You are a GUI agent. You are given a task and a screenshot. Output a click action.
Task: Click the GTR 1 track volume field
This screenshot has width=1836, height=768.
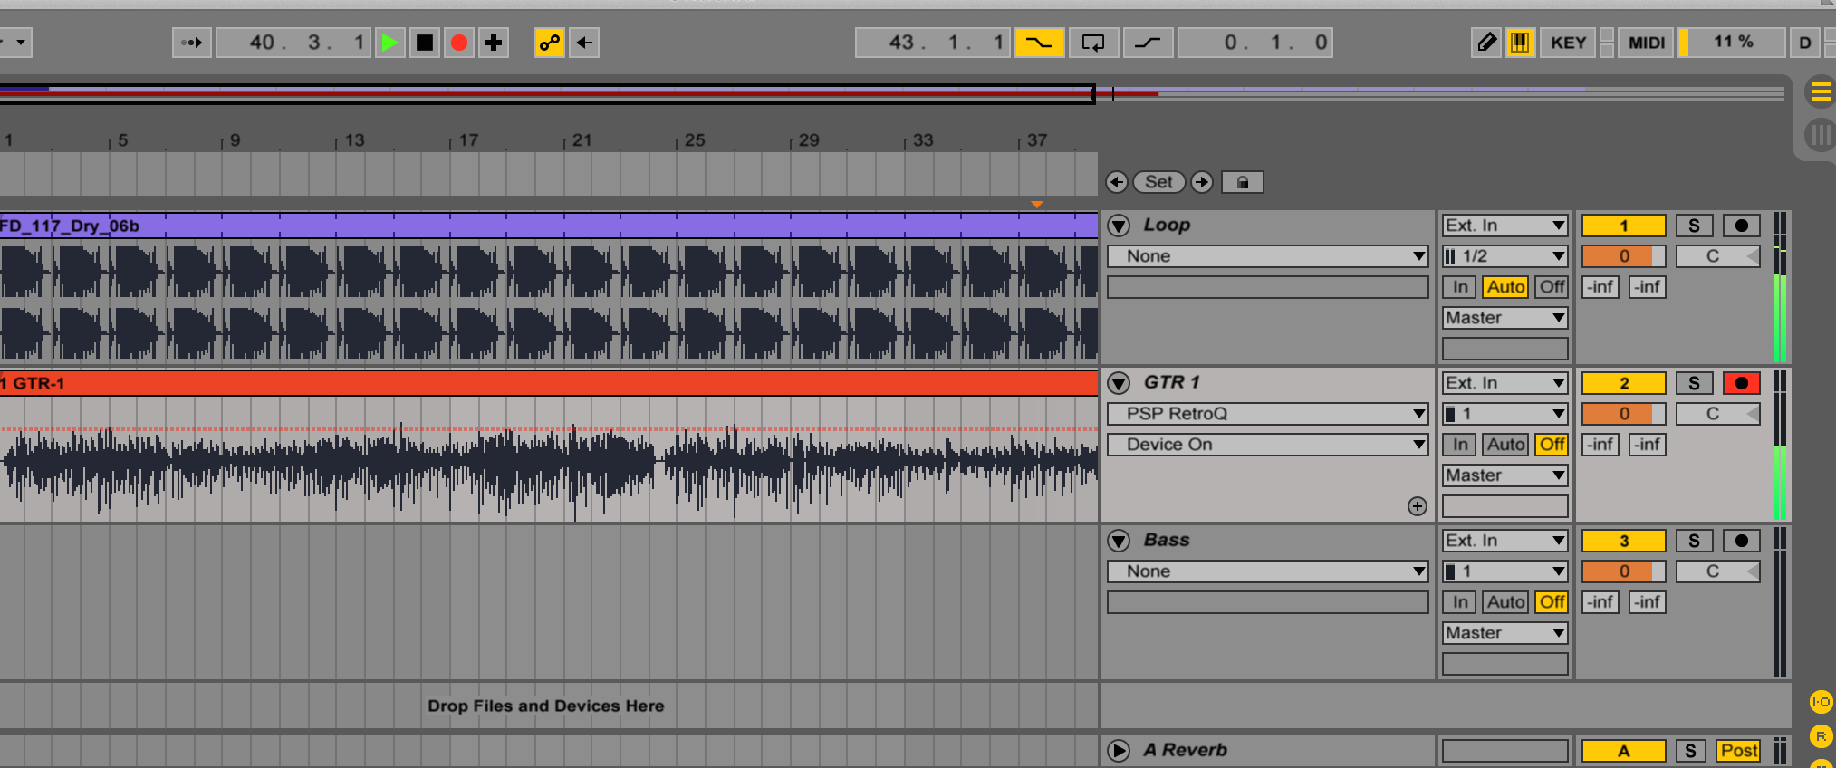[x=1623, y=414]
